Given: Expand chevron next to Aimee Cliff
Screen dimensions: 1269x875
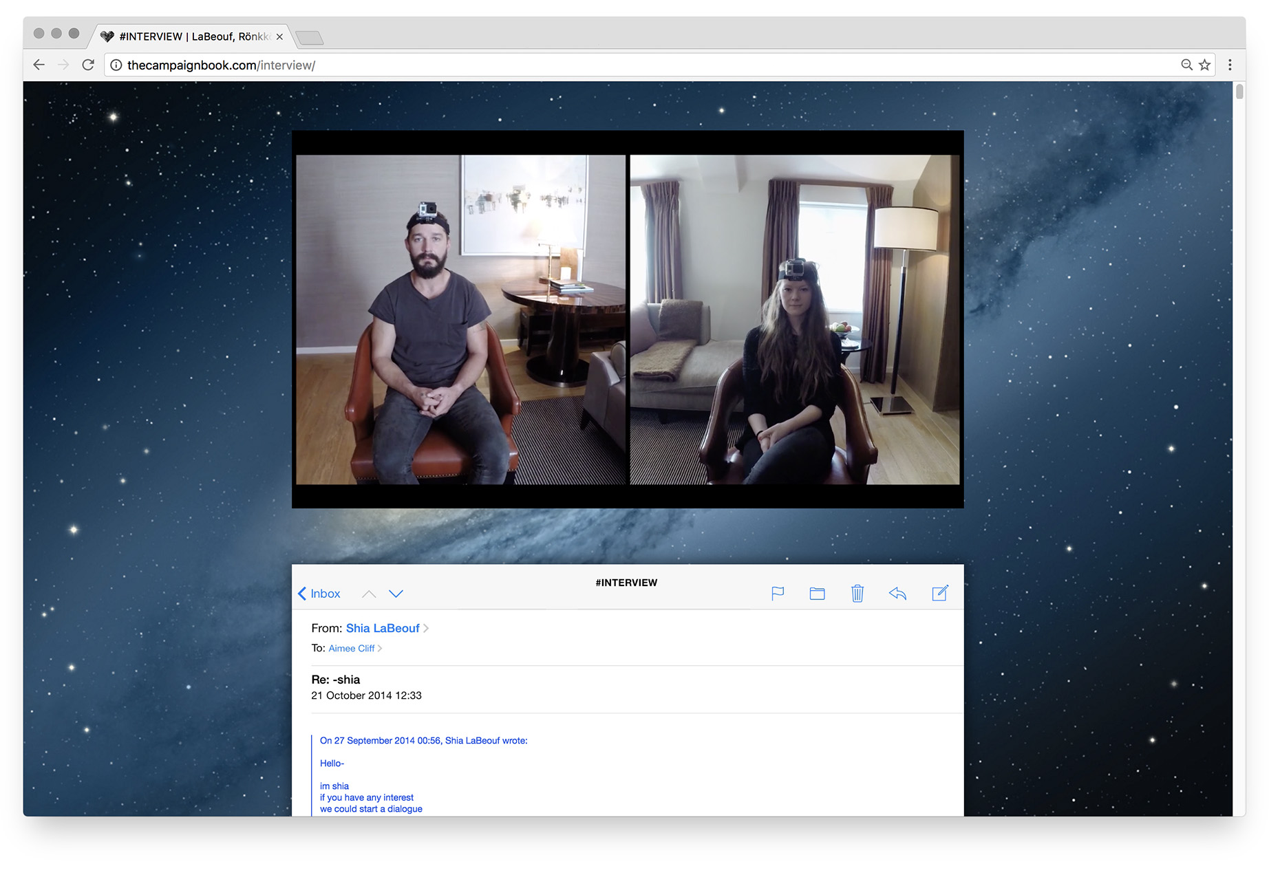Looking at the screenshot, I should (380, 648).
